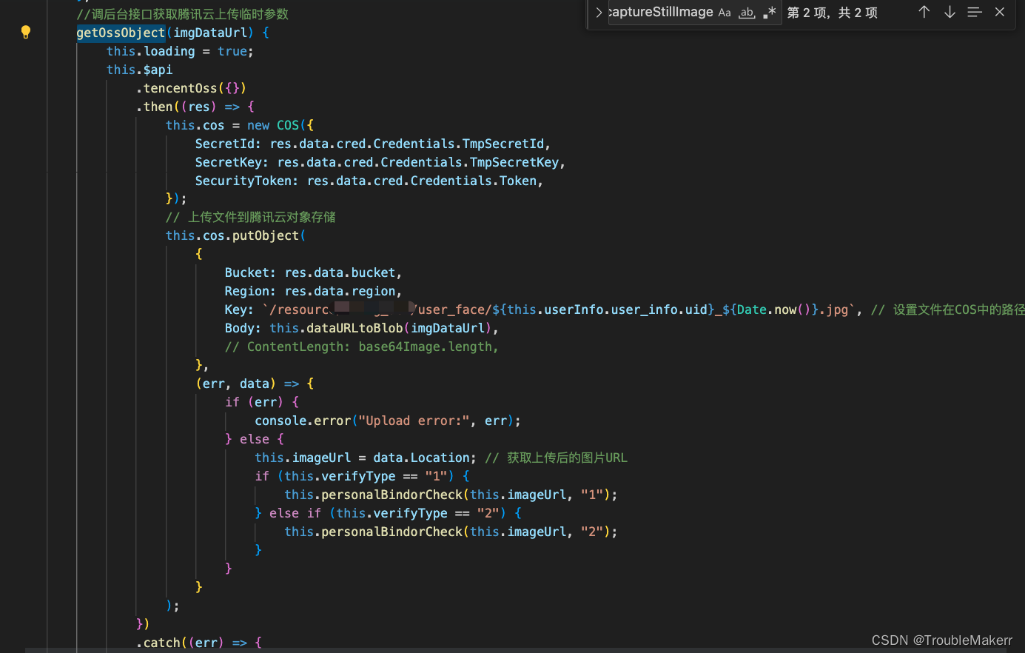Click verifyType == "1" condition

[366, 476]
